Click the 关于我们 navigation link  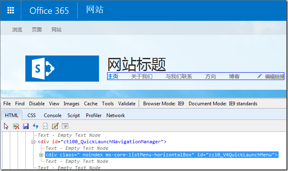click(x=142, y=76)
